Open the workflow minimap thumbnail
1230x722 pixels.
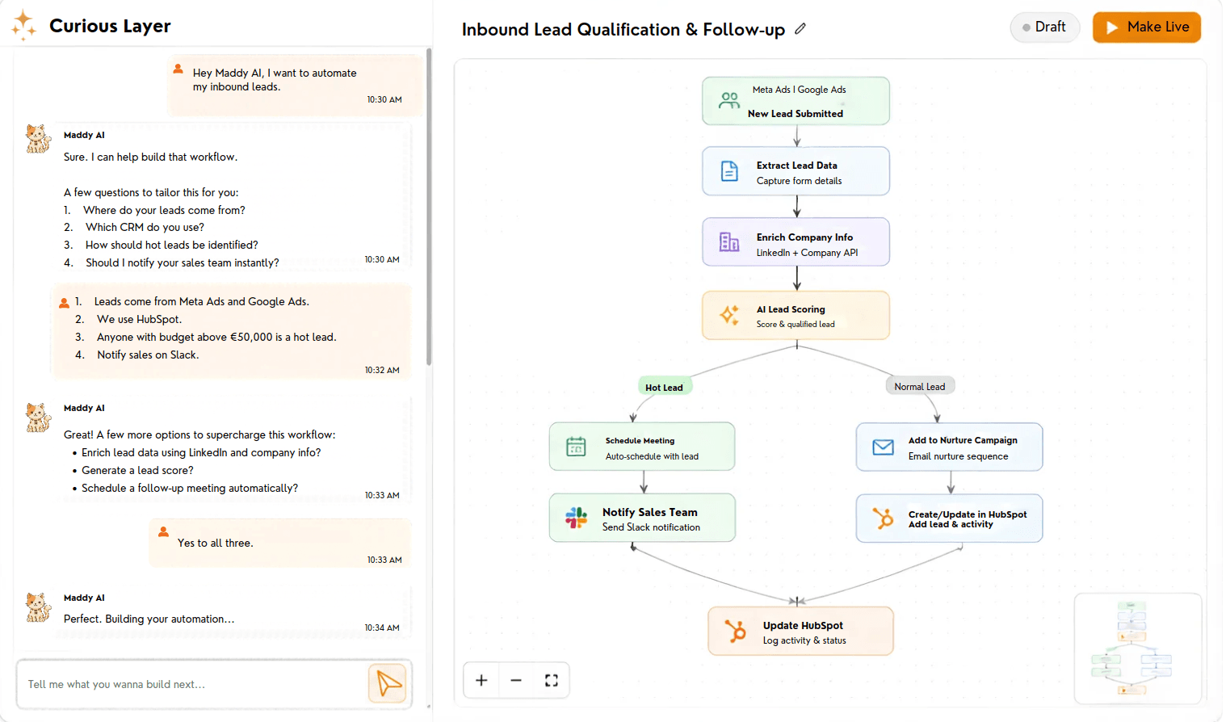(1137, 648)
